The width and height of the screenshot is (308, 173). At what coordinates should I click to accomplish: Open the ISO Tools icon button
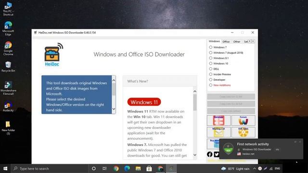(x=243, y=132)
